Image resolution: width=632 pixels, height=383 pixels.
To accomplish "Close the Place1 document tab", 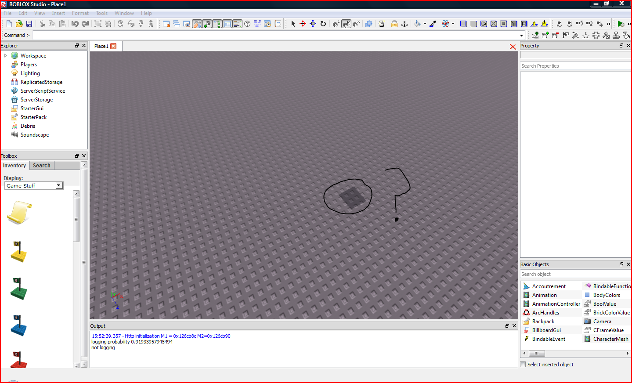I will pyautogui.click(x=113, y=46).
